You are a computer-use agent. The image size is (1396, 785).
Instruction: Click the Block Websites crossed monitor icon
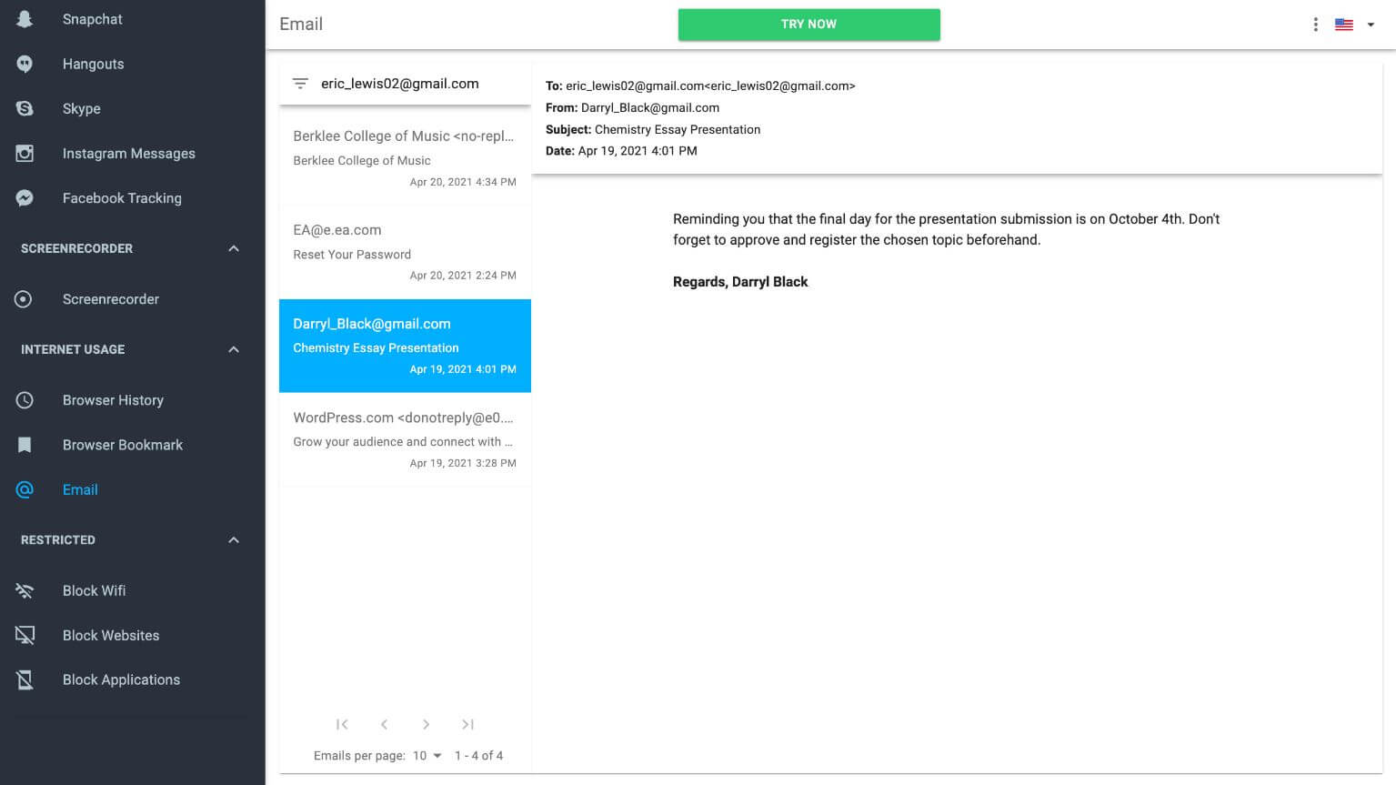(x=25, y=635)
